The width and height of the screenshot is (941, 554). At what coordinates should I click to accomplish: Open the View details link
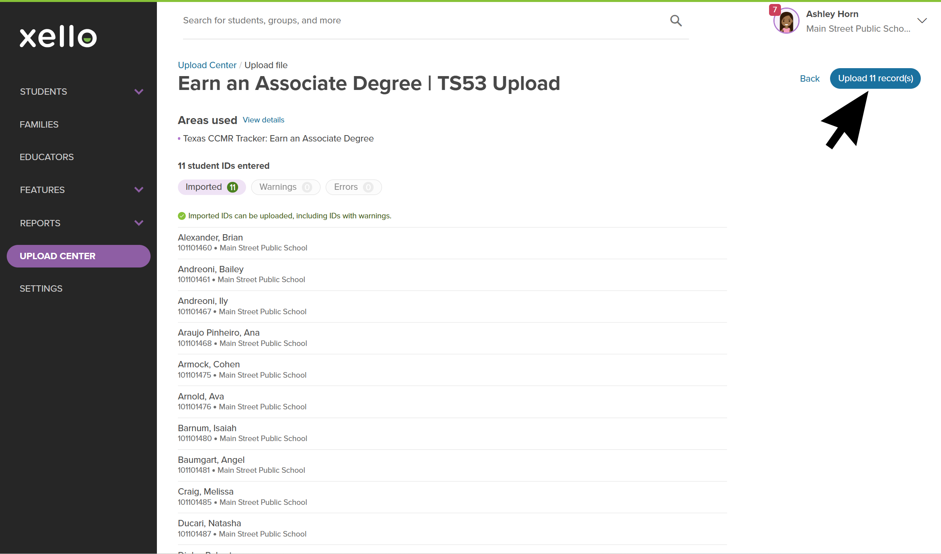coord(263,120)
